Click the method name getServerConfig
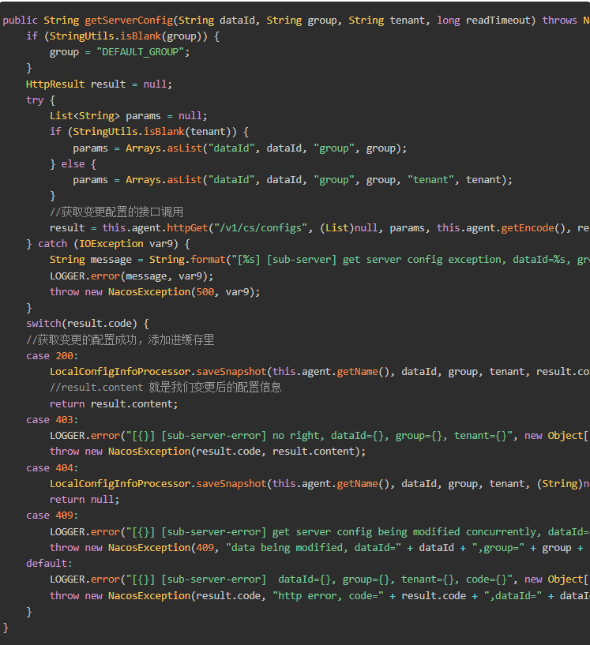This screenshot has height=645, width=590. [x=130, y=21]
